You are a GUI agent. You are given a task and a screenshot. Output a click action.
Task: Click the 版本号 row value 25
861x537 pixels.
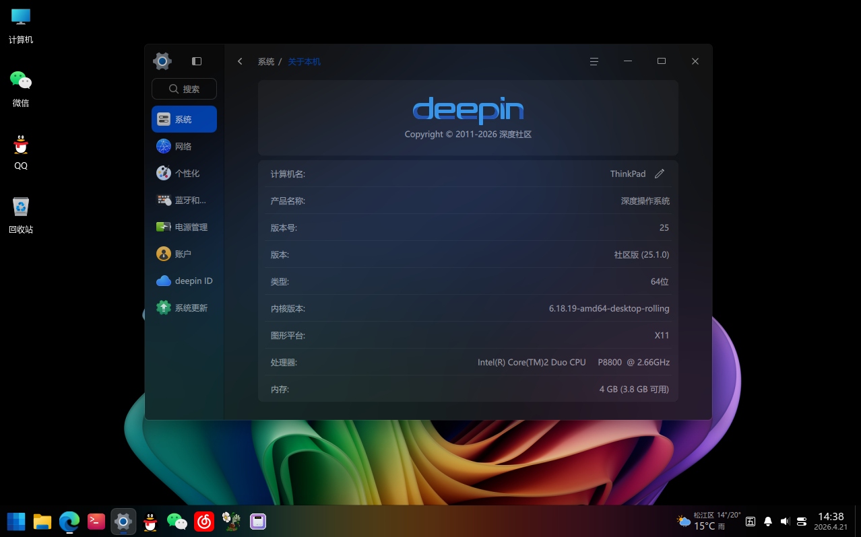click(x=664, y=227)
